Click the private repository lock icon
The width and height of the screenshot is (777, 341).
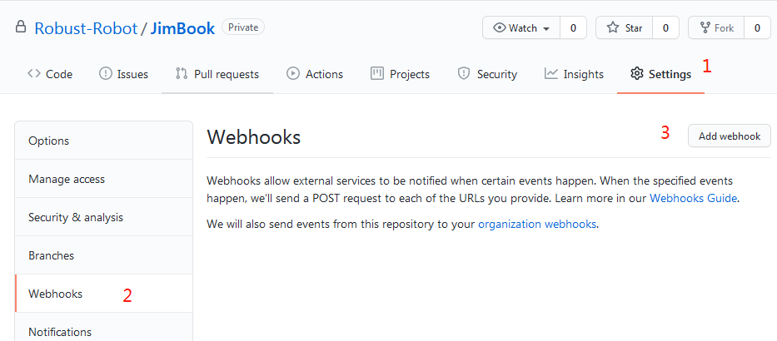pos(21,27)
